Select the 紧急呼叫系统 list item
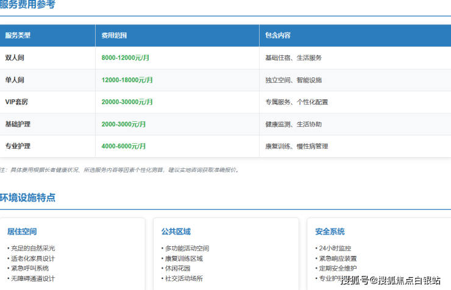Viewport: 451px width, 290px height. (29, 268)
